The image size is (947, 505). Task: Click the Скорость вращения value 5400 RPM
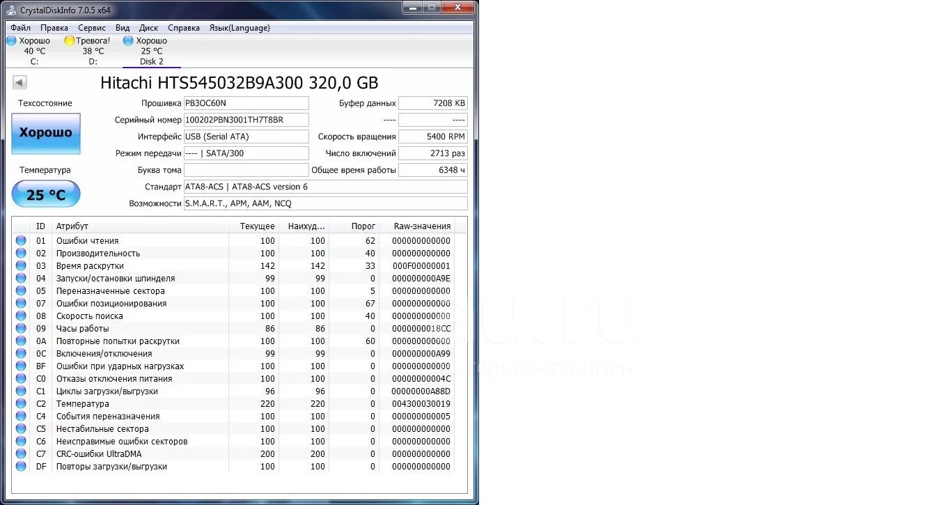point(433,137)
